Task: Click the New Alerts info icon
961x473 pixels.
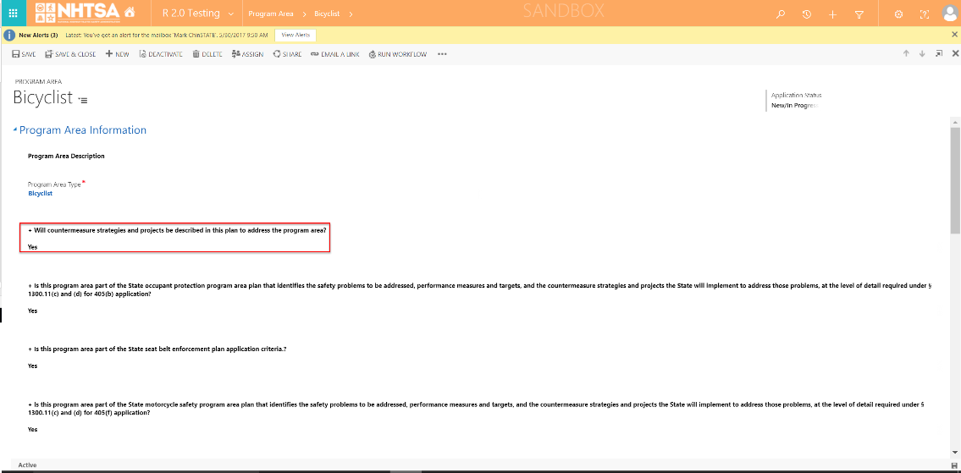Action: point(9,35)
